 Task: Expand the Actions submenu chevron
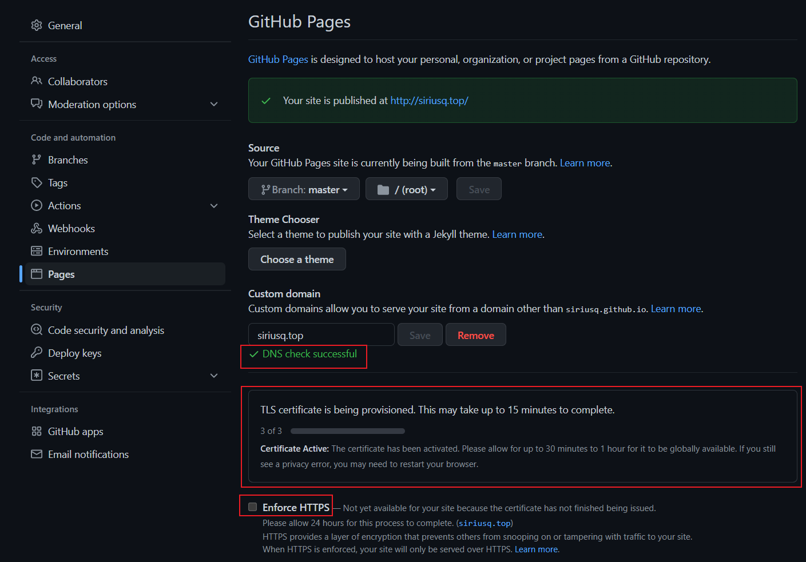(214, 206)
